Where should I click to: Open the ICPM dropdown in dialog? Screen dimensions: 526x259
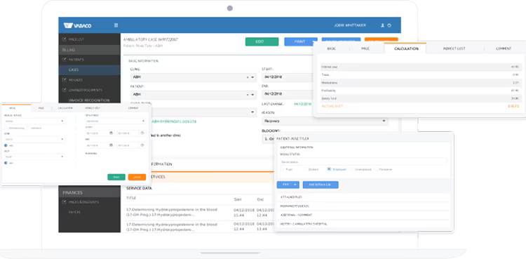pos(34,139)
